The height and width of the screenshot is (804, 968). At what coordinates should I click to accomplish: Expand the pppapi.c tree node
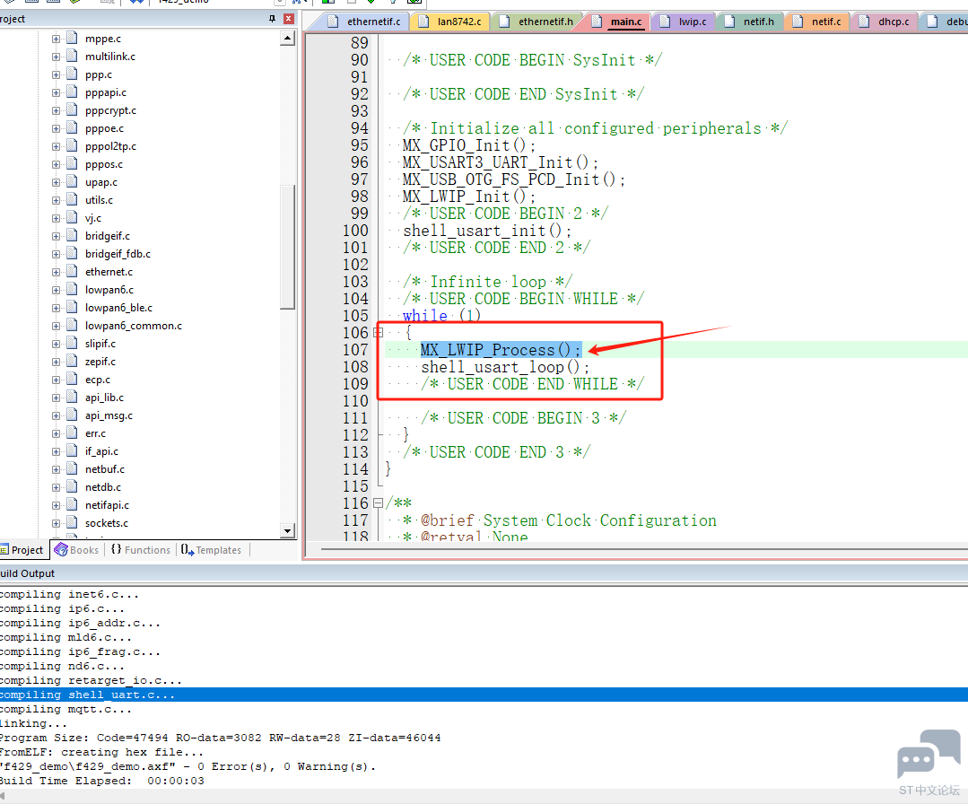[57, 92]
